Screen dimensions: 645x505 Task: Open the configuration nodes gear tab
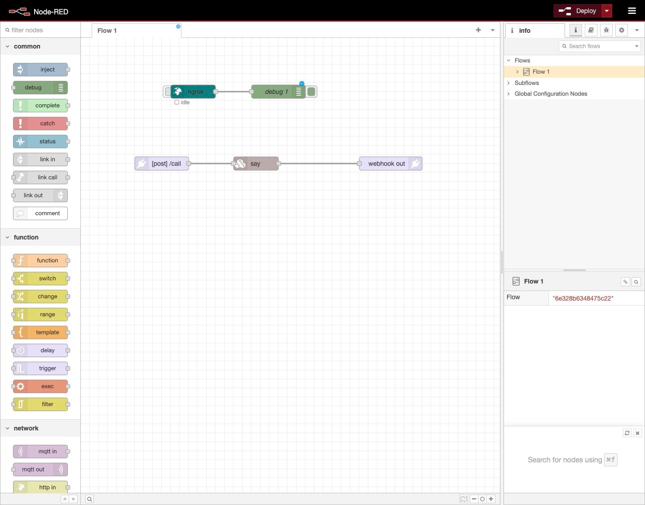(621, 30)
